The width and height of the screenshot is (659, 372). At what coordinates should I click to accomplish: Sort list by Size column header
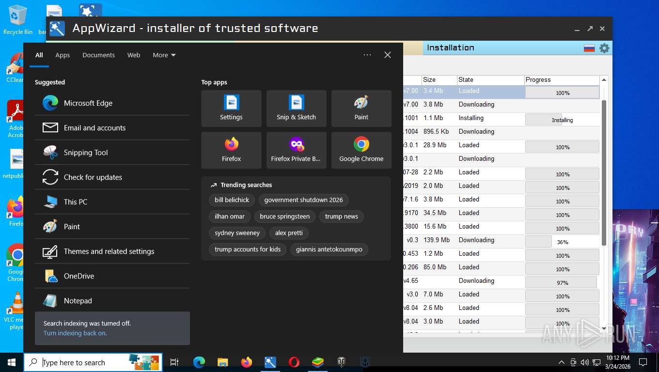[x=439, y=80]
